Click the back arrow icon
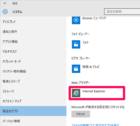This screenshot has height=126, width=140. click(x=5, y=3)
